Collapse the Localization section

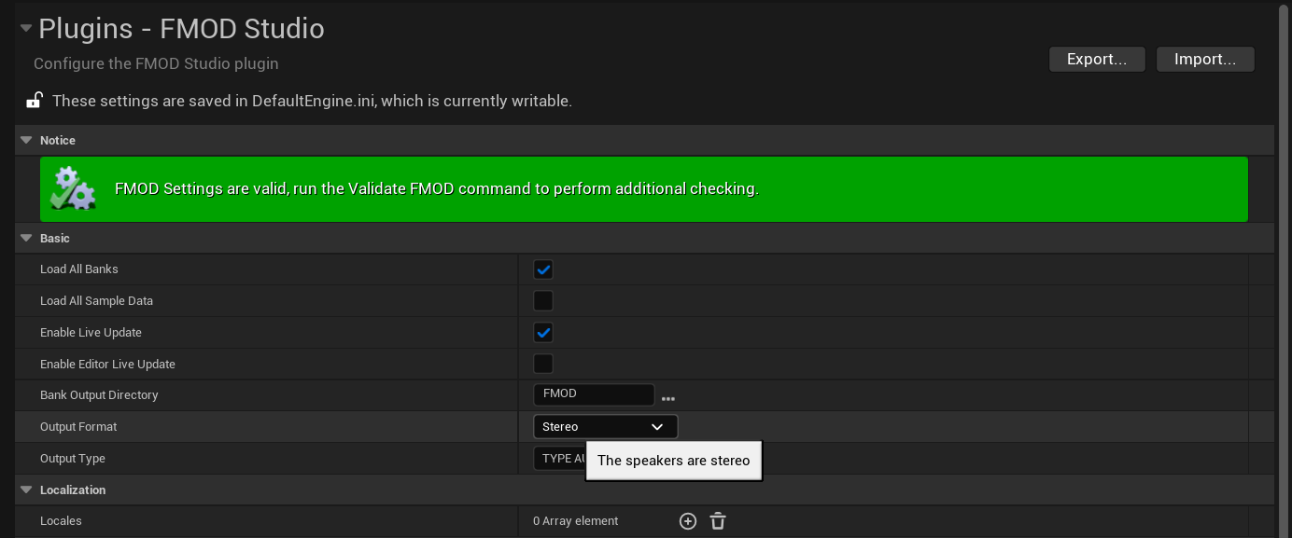(26, 490)
